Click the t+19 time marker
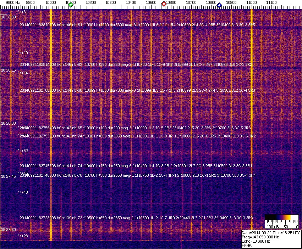The height and width of the screenshot is (249, 302). [x=23, y=53]
